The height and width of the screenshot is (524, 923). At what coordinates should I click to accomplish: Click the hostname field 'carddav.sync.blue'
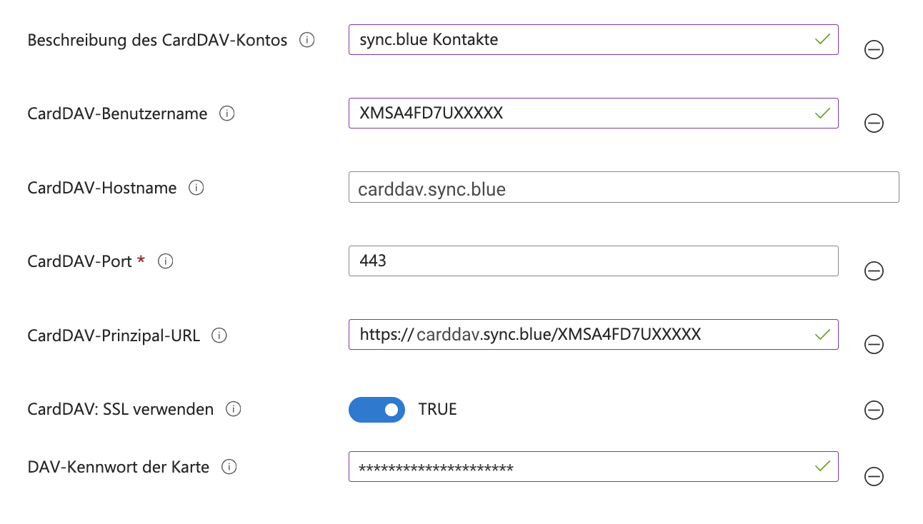624,187
